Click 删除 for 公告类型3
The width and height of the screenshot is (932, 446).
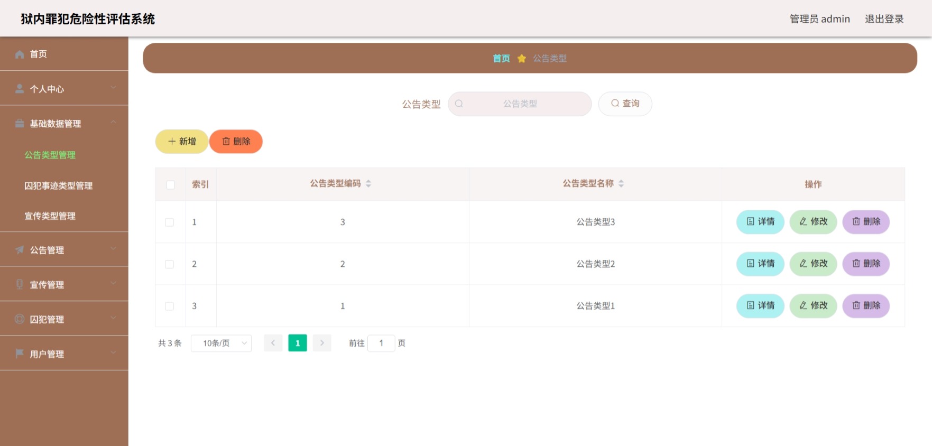pyautogui.click(x=866, y=221)
